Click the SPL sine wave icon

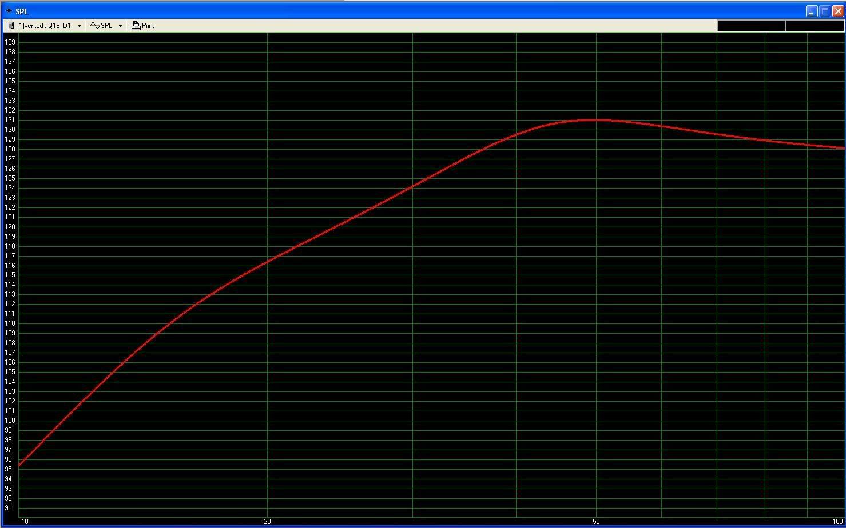(x=95, y=26)
